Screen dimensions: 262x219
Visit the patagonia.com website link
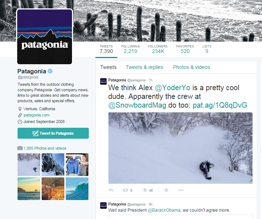click(37, 115)
